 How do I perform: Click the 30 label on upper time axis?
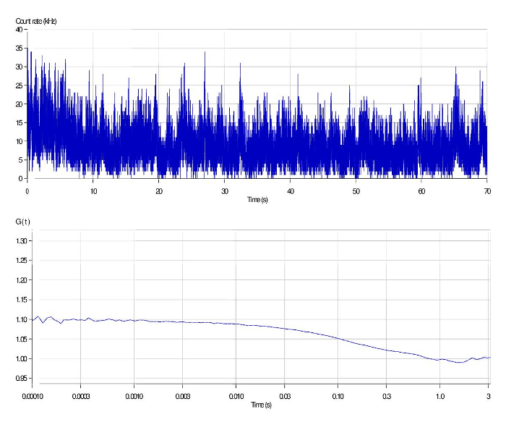(225, 191)
